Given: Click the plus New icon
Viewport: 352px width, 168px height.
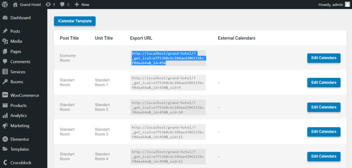Looking at the screenshot, I should (77, 4).
